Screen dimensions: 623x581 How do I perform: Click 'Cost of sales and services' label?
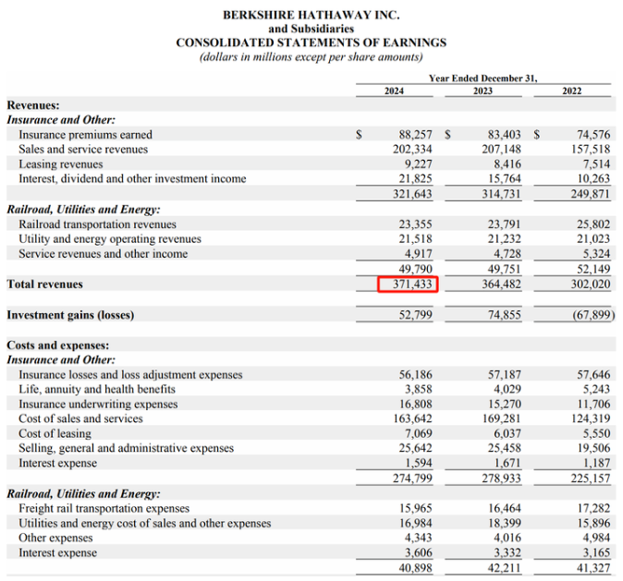click(80, 418)
